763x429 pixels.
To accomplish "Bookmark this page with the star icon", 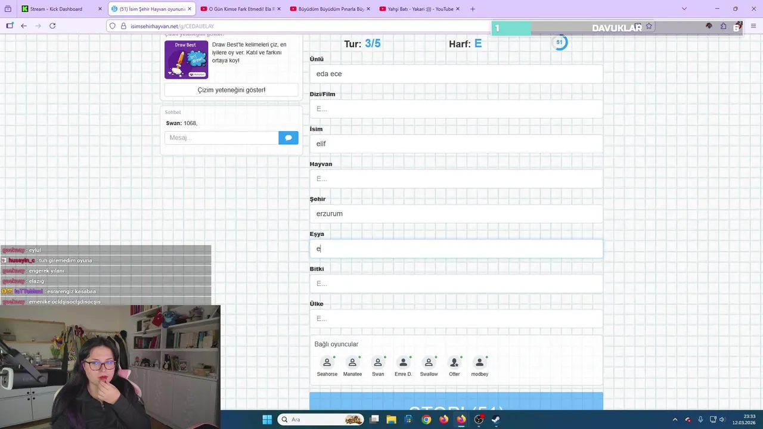I will (649, 26).
